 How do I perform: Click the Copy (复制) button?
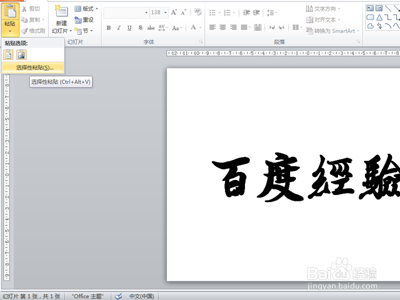30,19
